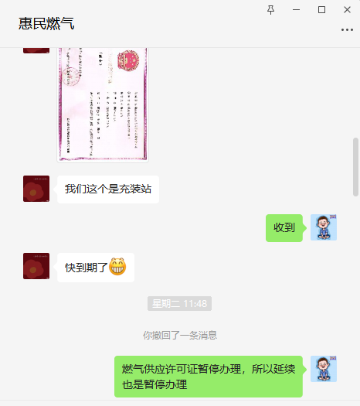This screenshot has width=360, height=406.
Task: Close the 惠民燃气 chat window
Action: (347, 10)
